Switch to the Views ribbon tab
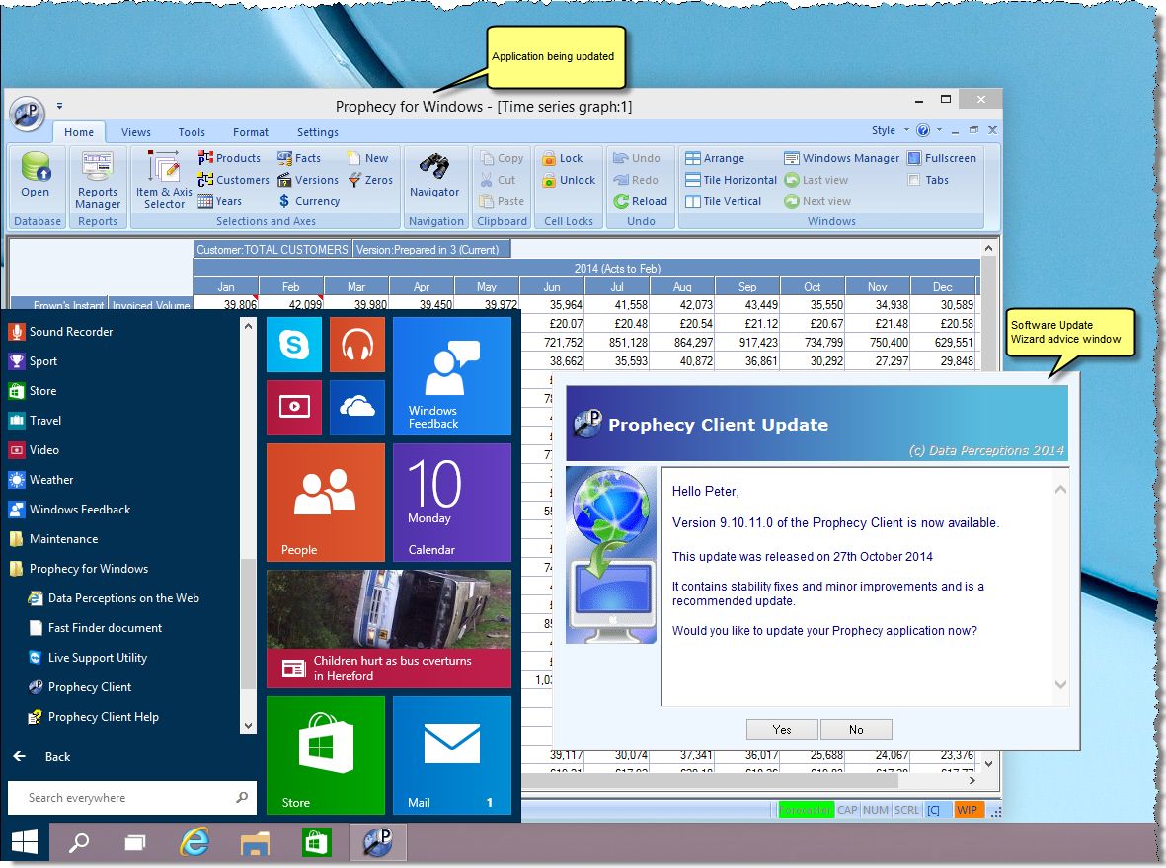 coord(135,131)
